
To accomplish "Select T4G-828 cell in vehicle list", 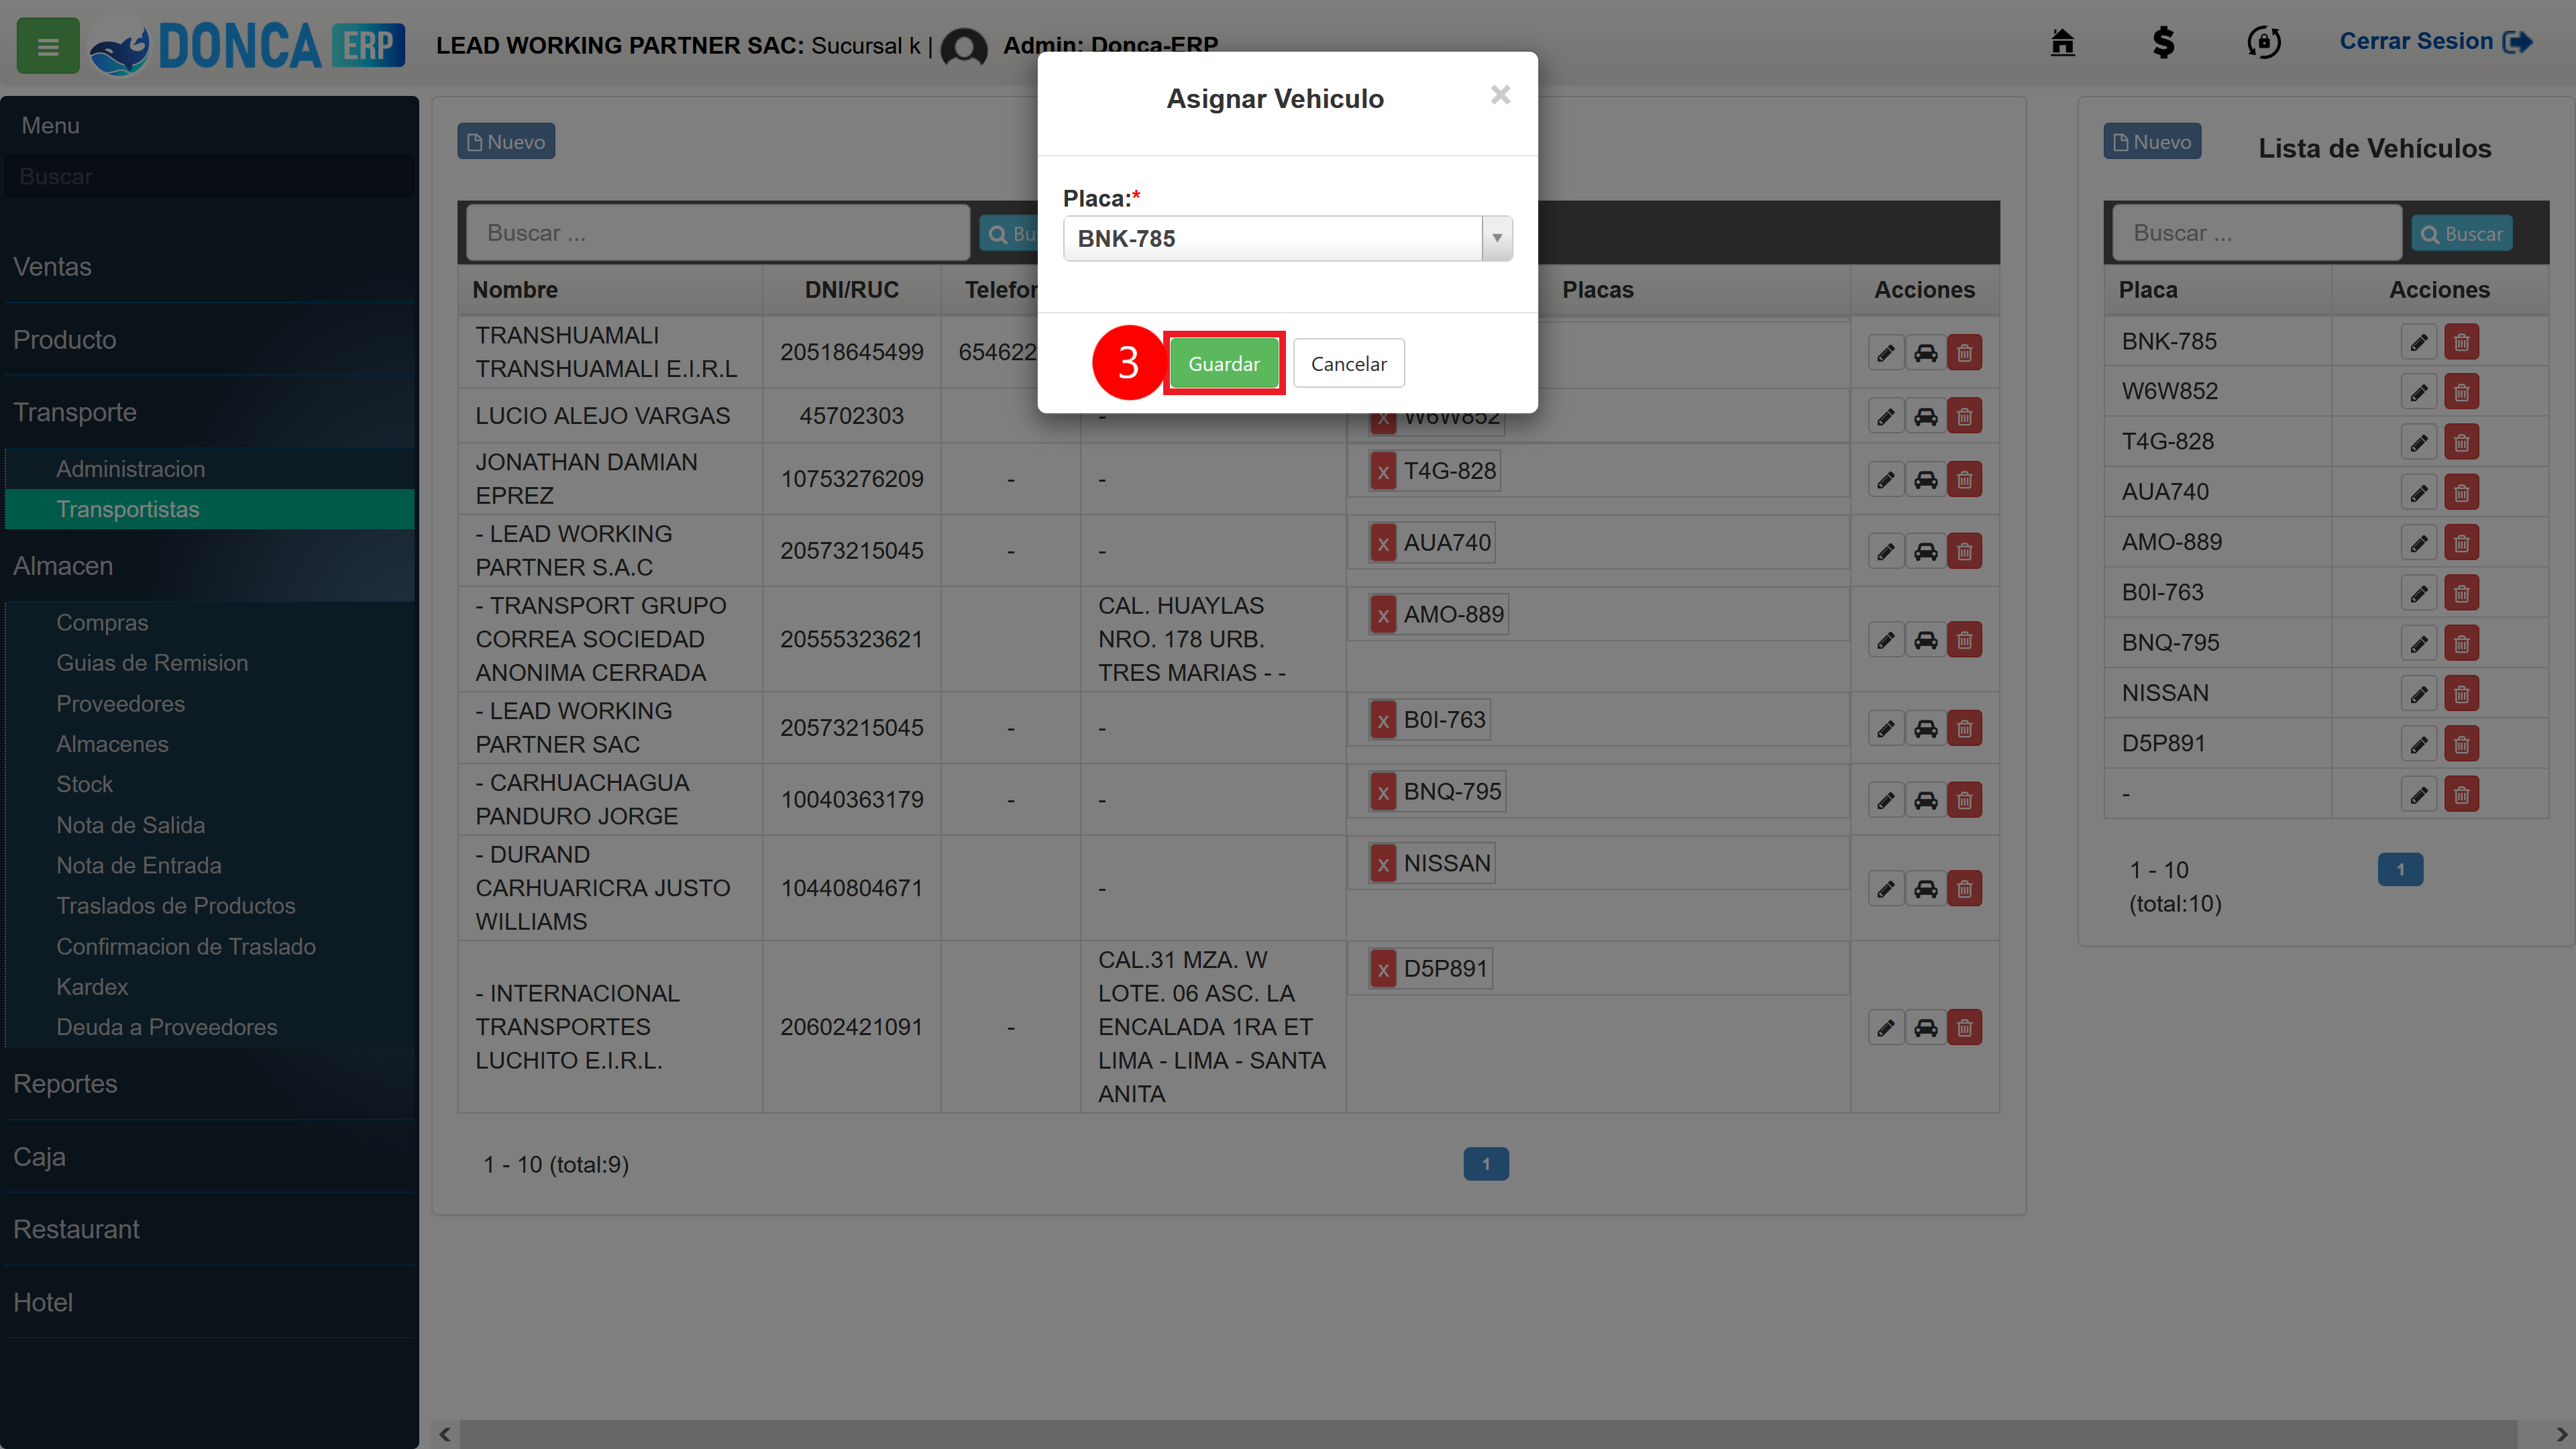I will pos(2218,441).
